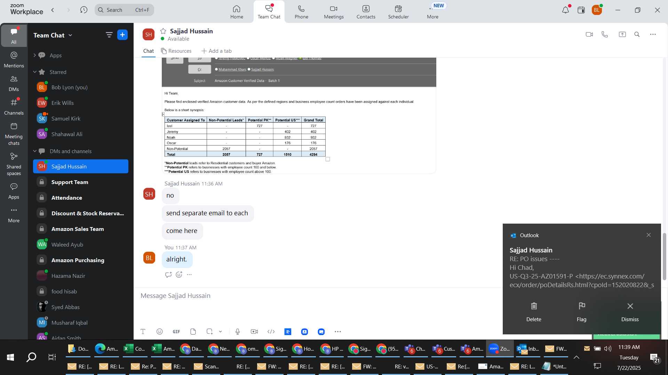The image size is (668, 375).
Task: Close the Outlook notification popup
Action: (649, 235)
